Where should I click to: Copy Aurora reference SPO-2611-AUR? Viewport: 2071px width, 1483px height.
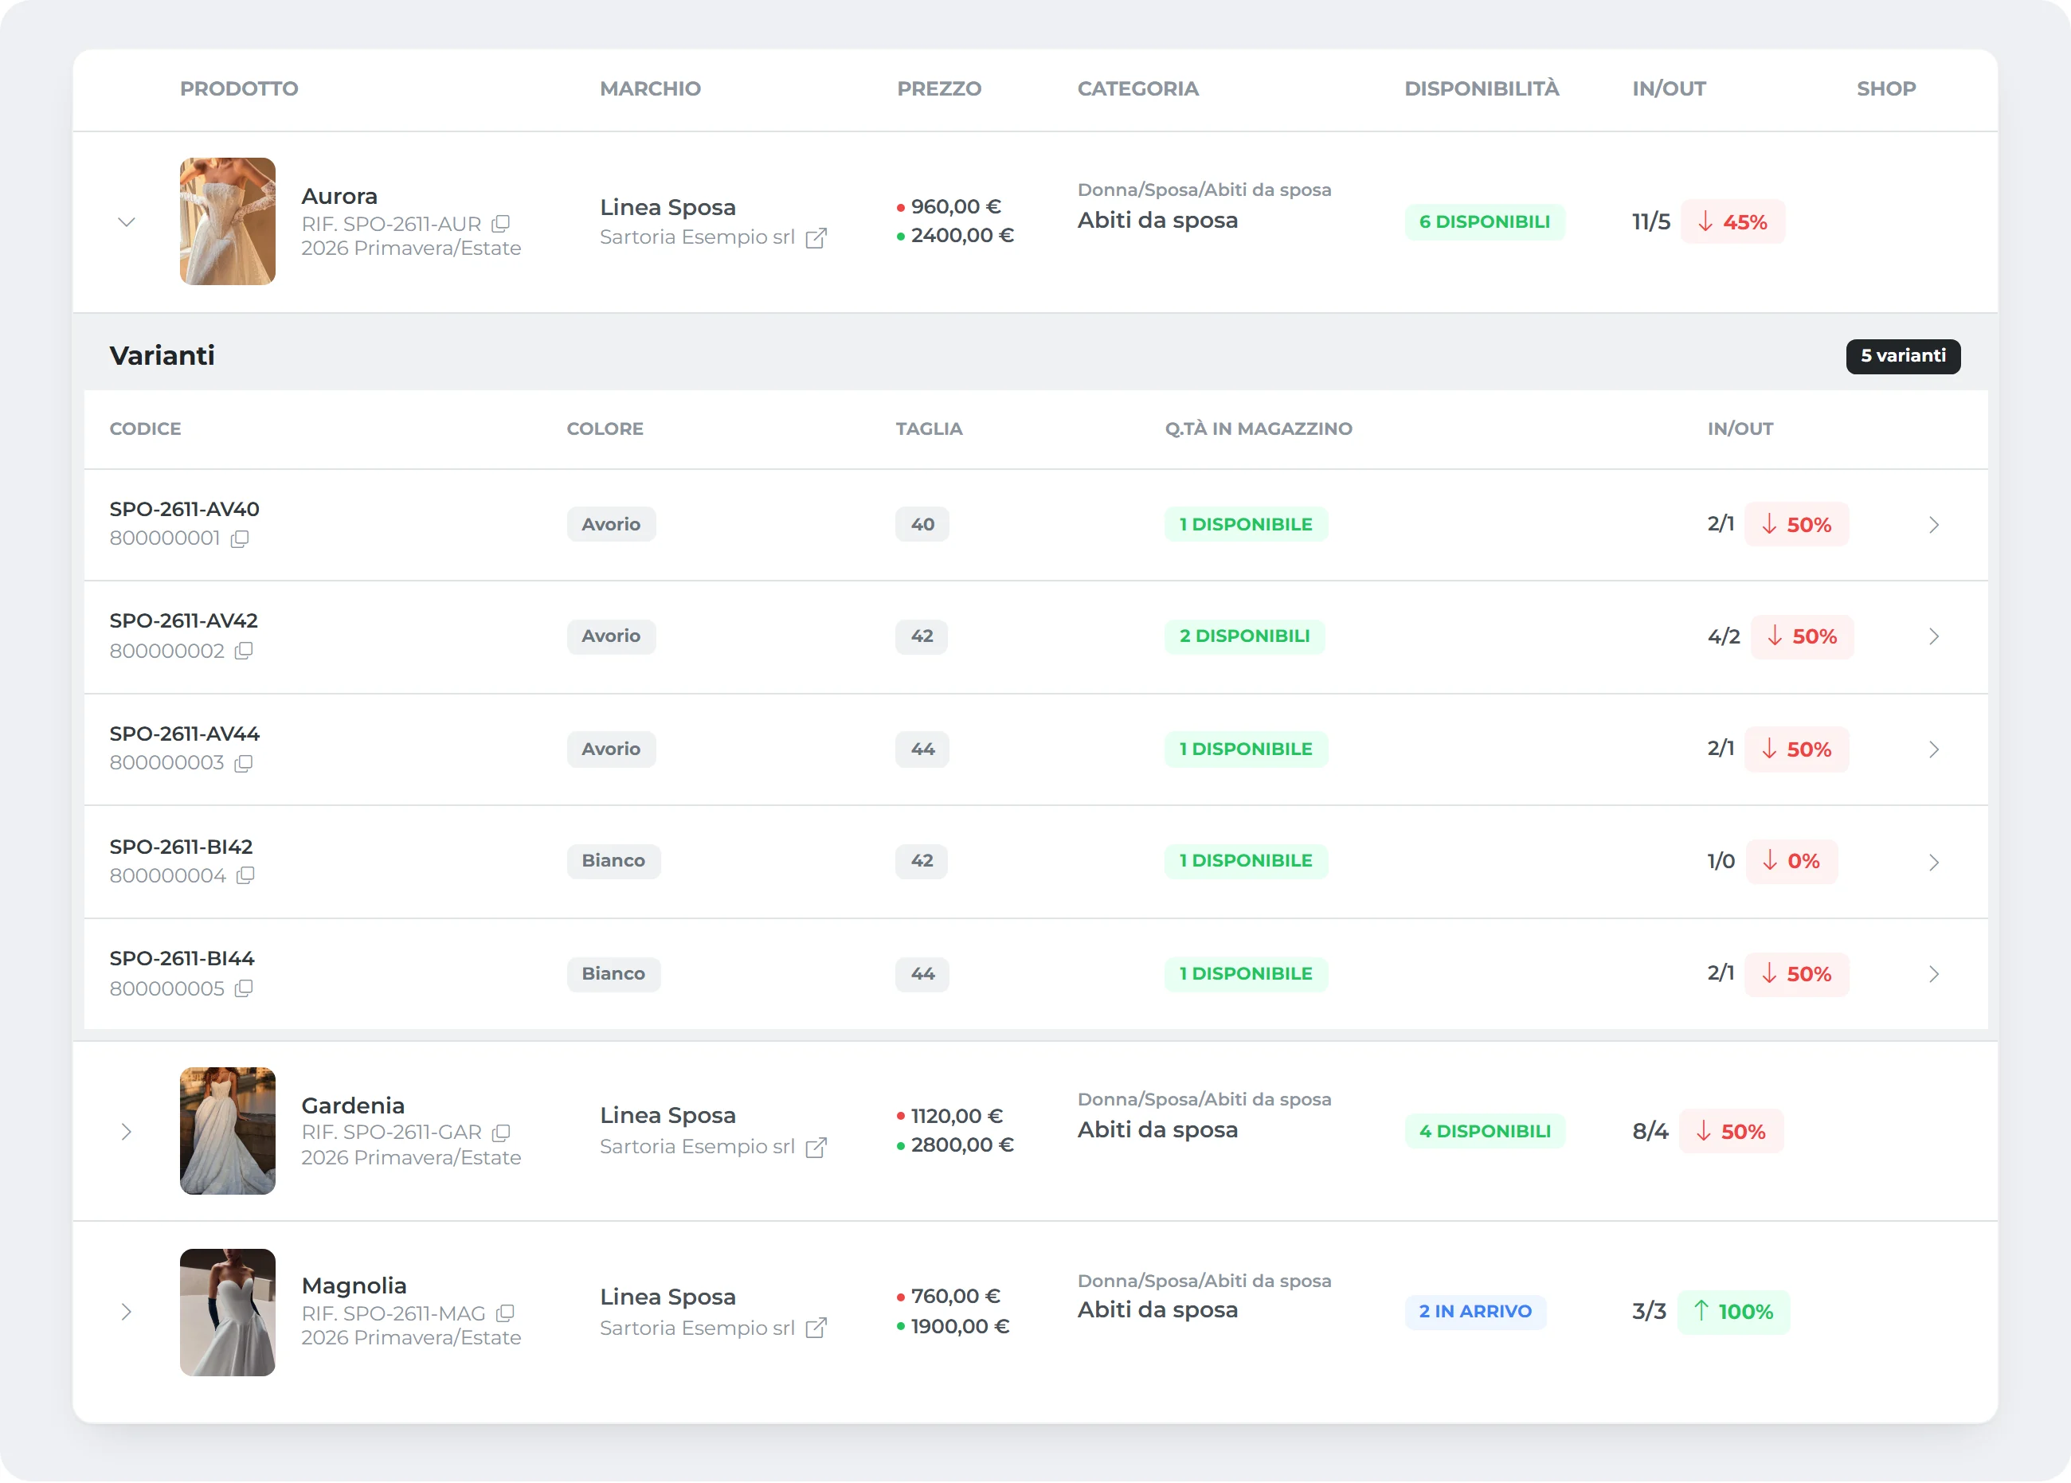pyautogui.click(x=500, y=224)
